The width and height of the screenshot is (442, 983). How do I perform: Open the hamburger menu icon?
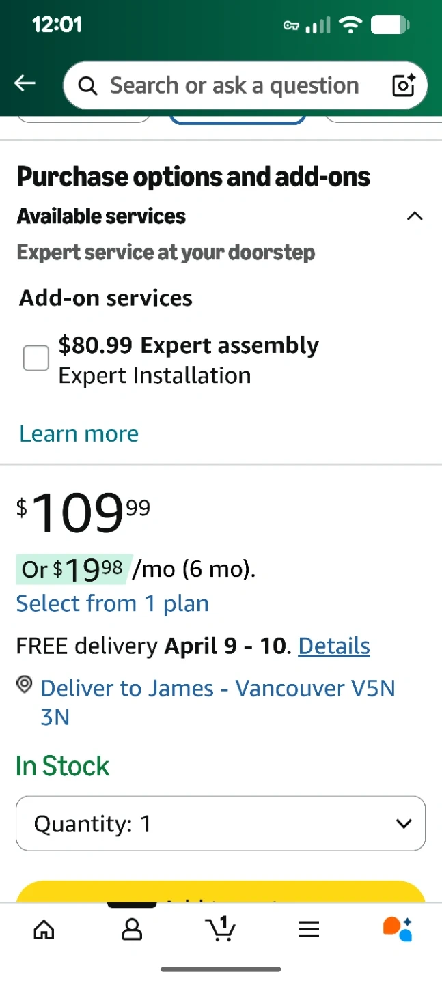pyautogui.click(x=309, y=929)
